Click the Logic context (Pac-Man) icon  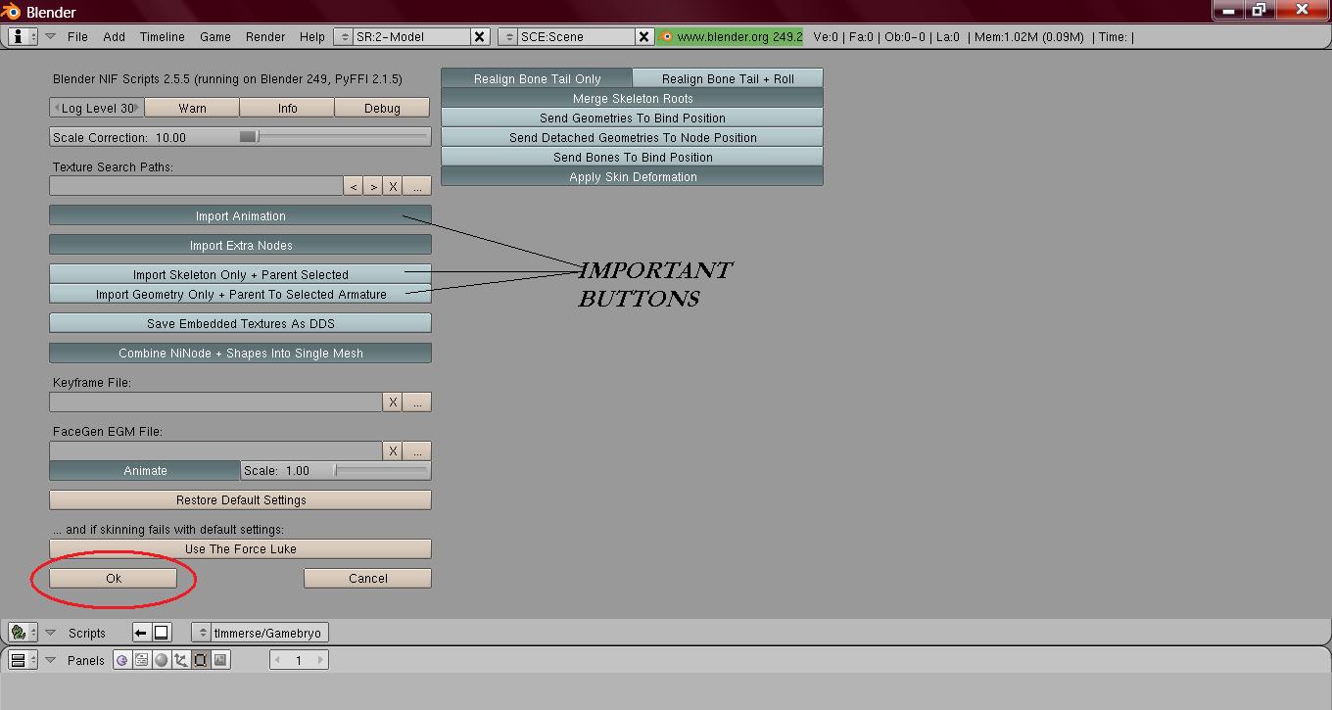coord(121,660)
